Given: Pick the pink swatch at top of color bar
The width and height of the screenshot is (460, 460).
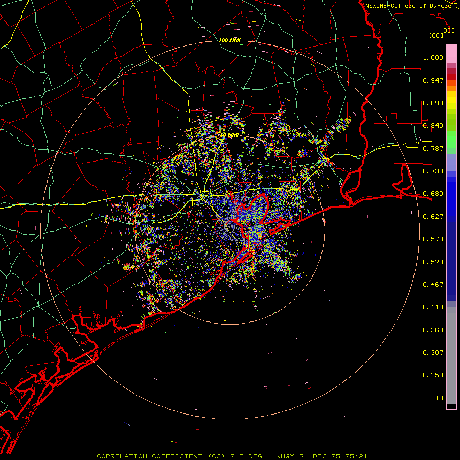Looking at the screenshot, I should click(x=451, y=54).
